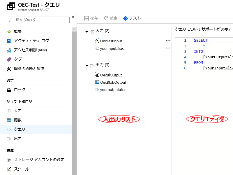Collapse the sidebar with the double chevron
This screenshot has width=233, height=175.
point(73,17)
